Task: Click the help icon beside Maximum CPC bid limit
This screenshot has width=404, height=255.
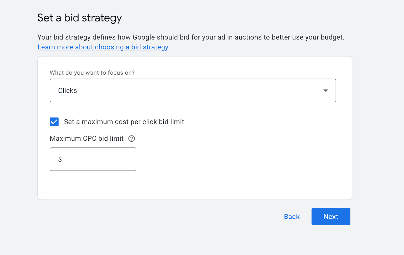Action: coord(132,138)
